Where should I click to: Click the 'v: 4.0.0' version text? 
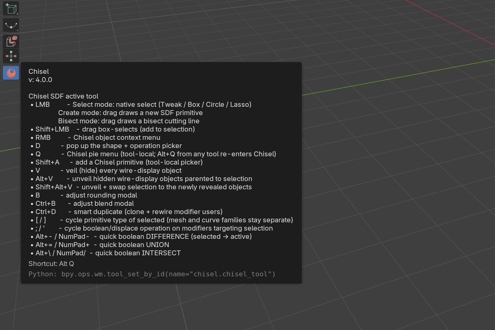click(x=40, y=80)
